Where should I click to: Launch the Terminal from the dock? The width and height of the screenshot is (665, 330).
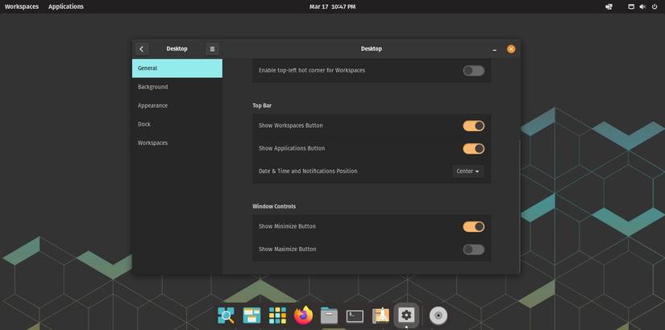355,316
